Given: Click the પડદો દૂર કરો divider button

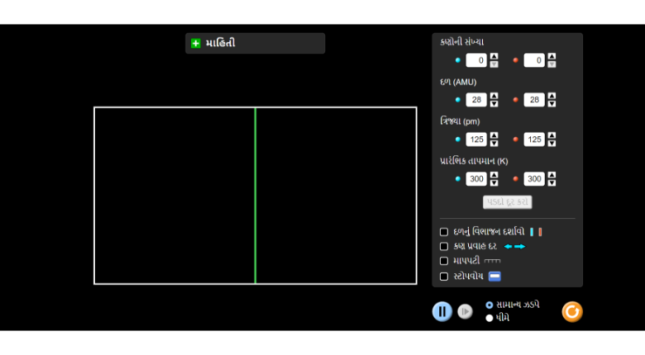Looking at the screenshot, I should 507,202.
